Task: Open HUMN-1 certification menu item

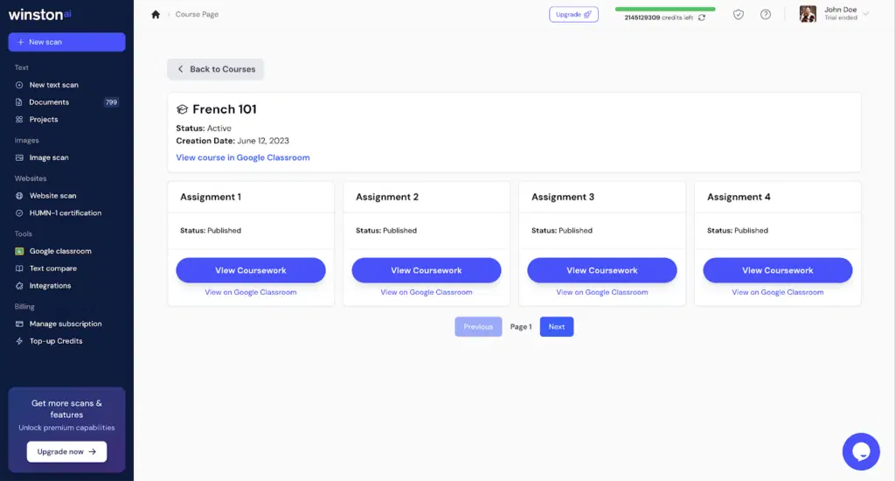Action: (x=65, y=213)
